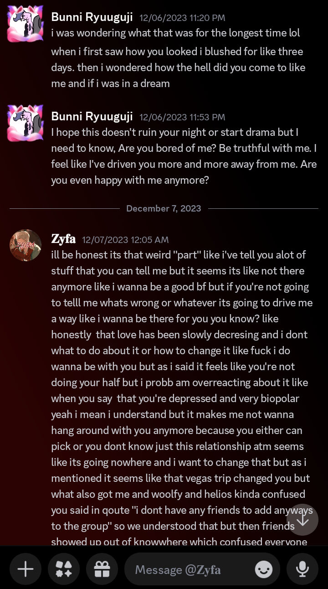The height and width of the screenshot is (589, 328).
Task: Open the apps launcher icon
Action: point(64,569)
